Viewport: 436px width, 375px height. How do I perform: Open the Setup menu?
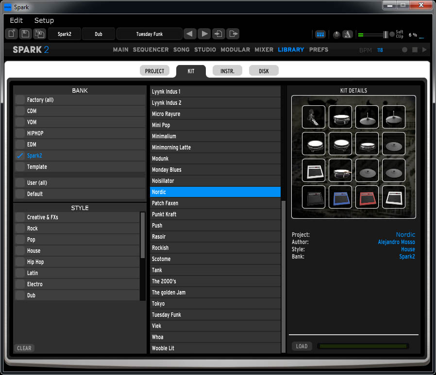coord(44,20)
